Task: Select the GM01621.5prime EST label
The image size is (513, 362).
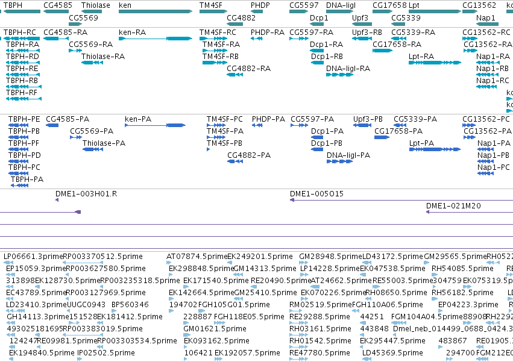Action: (x=215, y=329)
